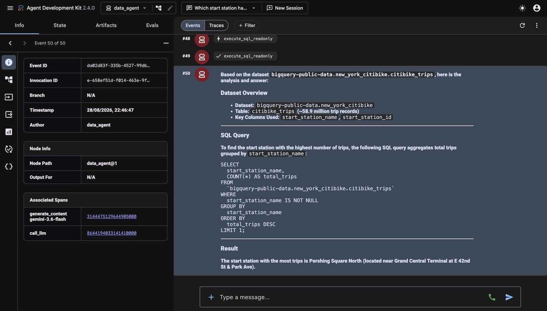The height and width of the screenshot is (311, 547).
Task: Select the graph hierarchy sidebar icon
Action: (9, 80)
